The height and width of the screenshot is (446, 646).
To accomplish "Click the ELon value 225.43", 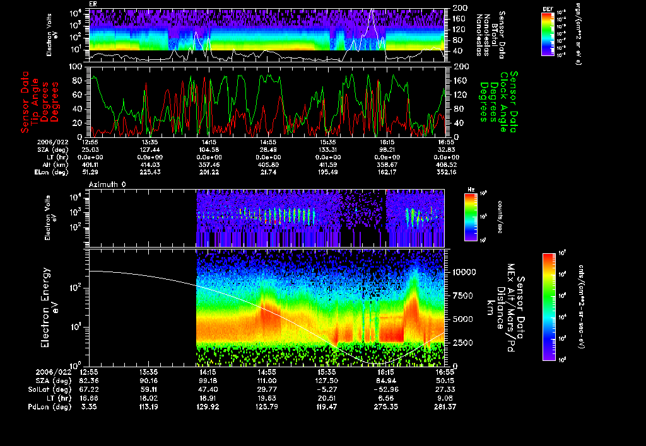I will tap(150, 173).
